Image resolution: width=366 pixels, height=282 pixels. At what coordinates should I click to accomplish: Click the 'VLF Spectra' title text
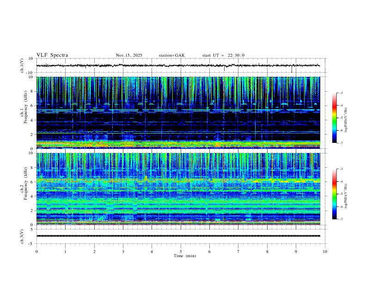(x=52, y=55)
